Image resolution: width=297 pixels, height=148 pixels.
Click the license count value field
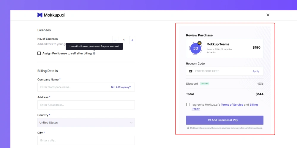pyautogui.click(x=124, y=40)
